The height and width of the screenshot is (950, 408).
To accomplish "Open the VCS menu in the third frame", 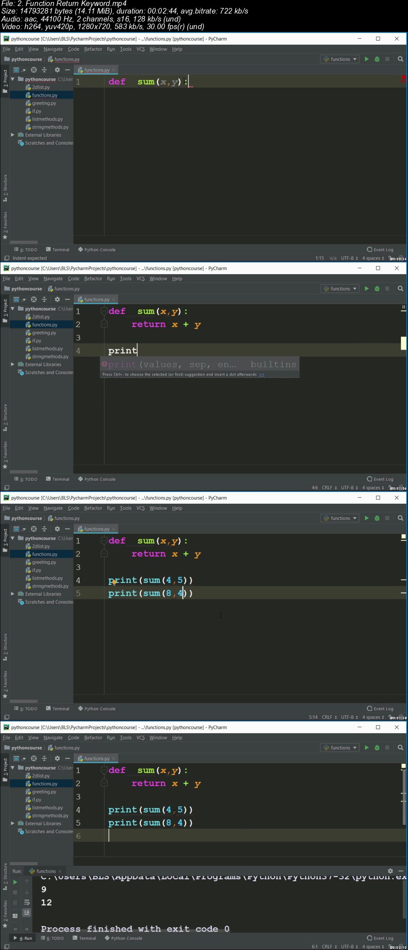I will pos(141,508).
